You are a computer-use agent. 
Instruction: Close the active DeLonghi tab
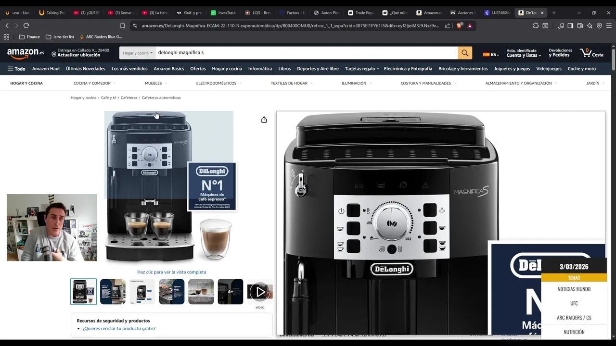pyautogui.click(x=542, y=12)
